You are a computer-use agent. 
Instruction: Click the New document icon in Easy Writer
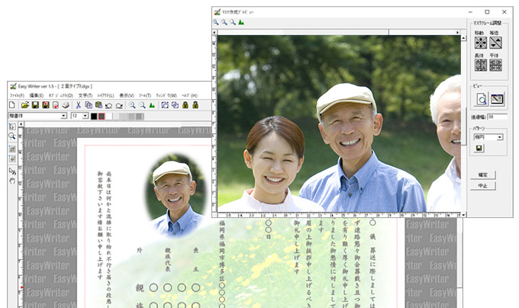click(12, 105)
